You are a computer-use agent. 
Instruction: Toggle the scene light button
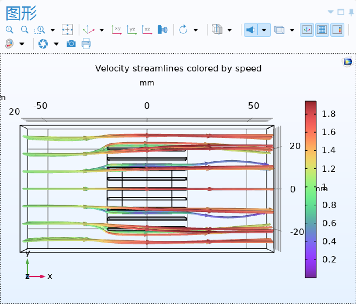[x=251, y=30]
